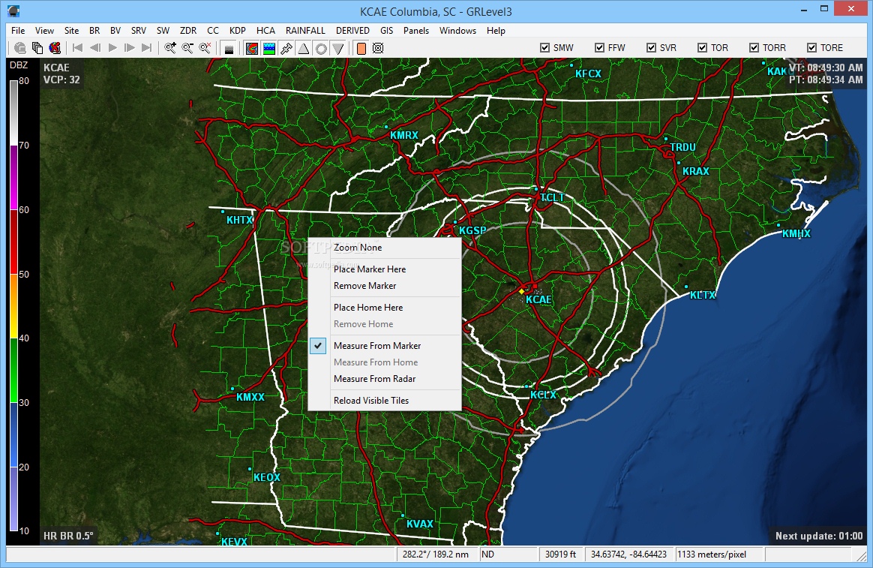Click the globe connect icon in toolbar

(20, 48)
